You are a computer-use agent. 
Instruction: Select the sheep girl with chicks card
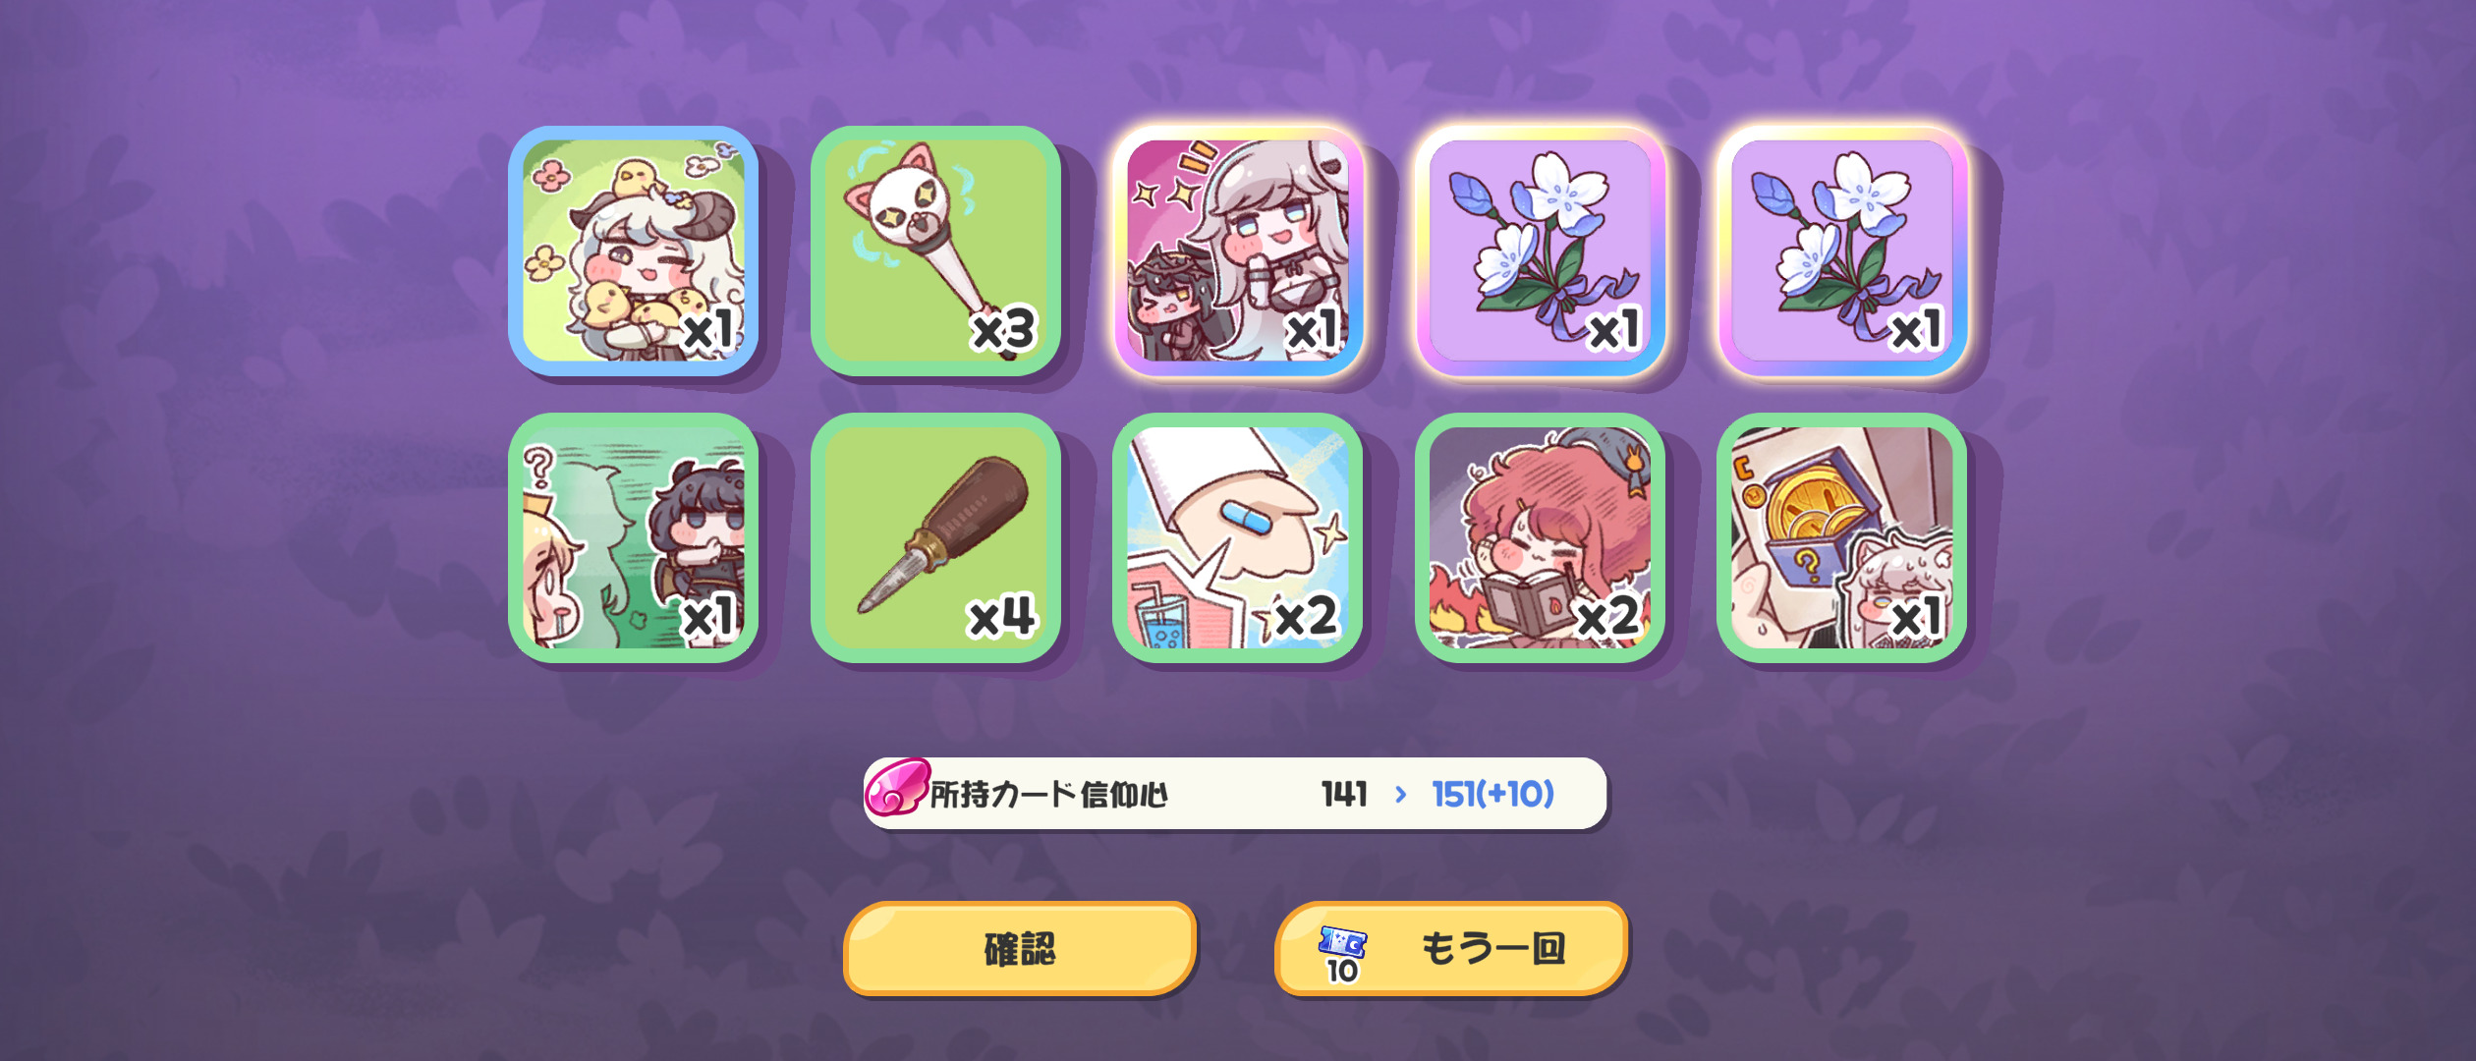pyautogui.click(x=634, y=251)
